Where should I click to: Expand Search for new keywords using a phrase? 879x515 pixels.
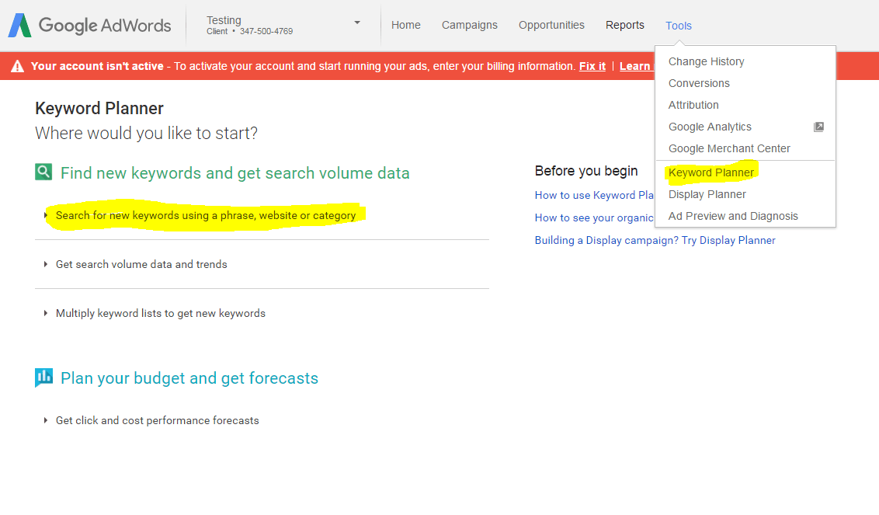click(205, 215)
